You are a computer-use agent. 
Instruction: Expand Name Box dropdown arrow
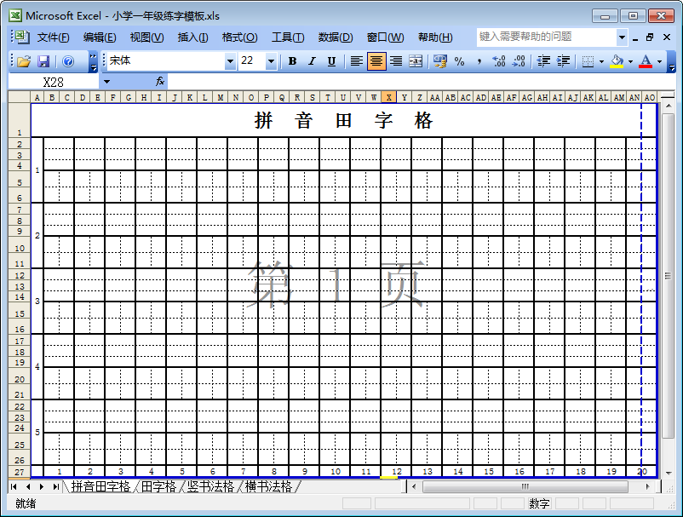pos(106,82)
